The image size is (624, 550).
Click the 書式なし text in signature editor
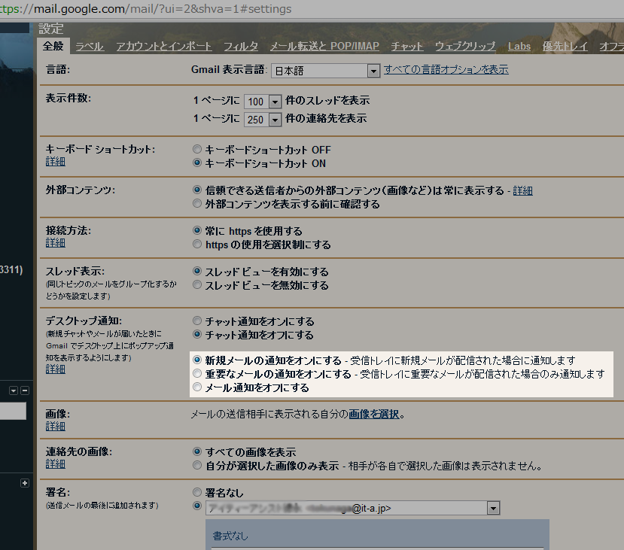[230, 536]
